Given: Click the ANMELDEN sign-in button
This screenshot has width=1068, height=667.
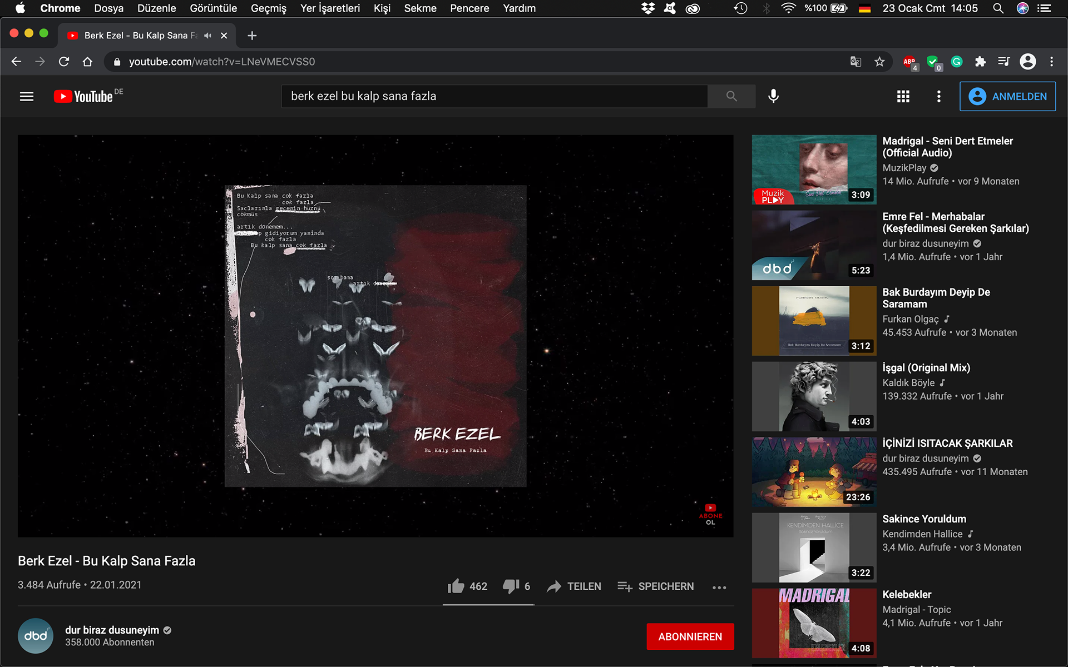Looking at the screenshot, I should point(1007,97).
